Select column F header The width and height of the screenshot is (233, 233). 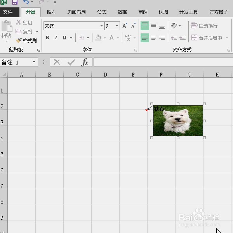[161, 75]
